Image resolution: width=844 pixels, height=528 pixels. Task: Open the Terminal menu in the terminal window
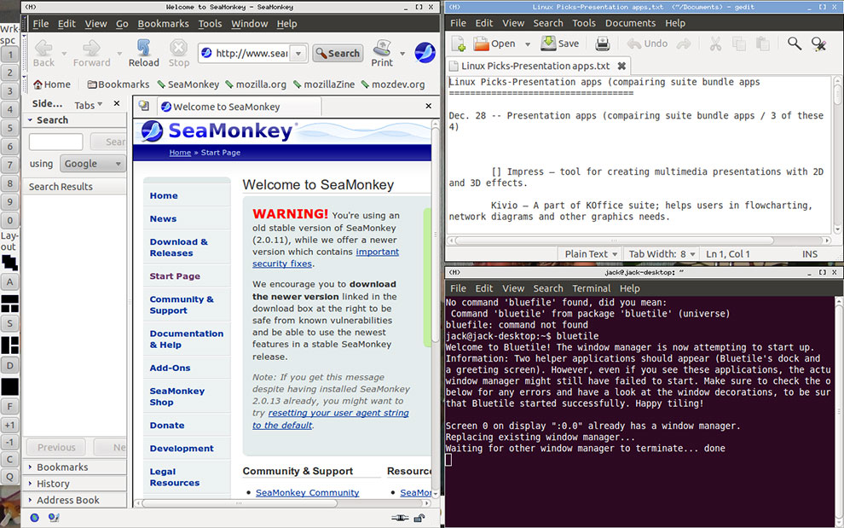tap(591, 288)
